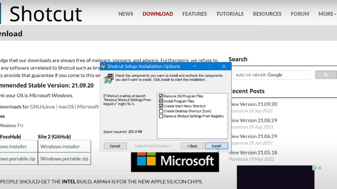Image resolution: width=337 pixels, height=189 pixels.
Task: Uncheck Remove Old Program Files checkbox
Action: pos(161,96)
